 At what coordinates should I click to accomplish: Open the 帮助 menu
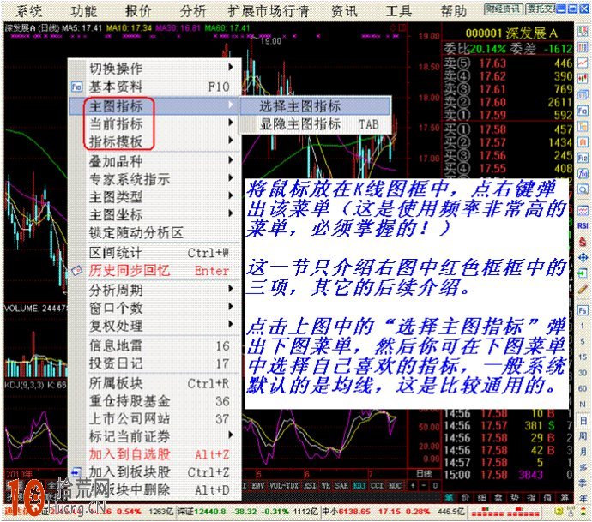[453, 11]
